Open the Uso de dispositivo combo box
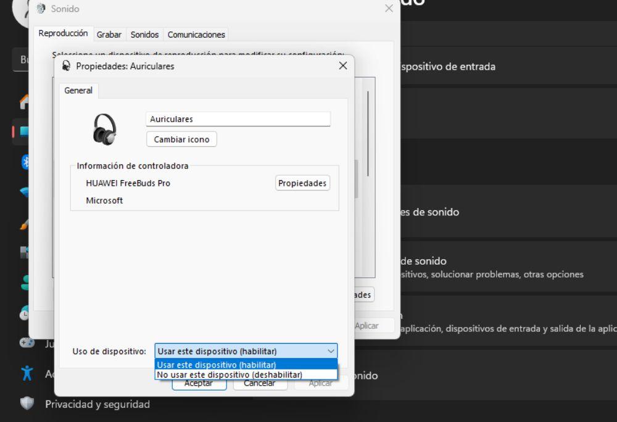Image resolution: width=617 pixels, height=422 pixels. 246,351
